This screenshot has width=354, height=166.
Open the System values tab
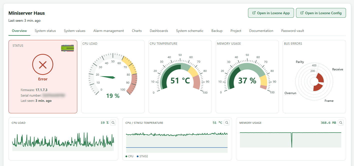74,31
